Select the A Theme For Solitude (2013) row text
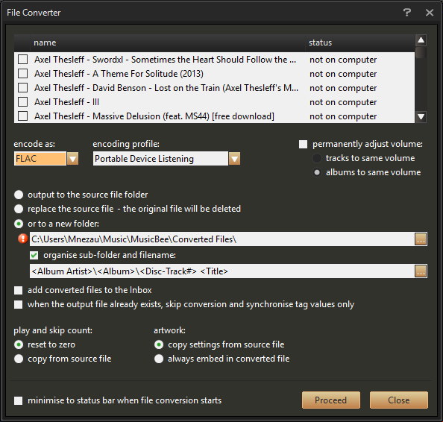Image resolution: width=443 pixels, height=422 pixels. pos(119,74)
